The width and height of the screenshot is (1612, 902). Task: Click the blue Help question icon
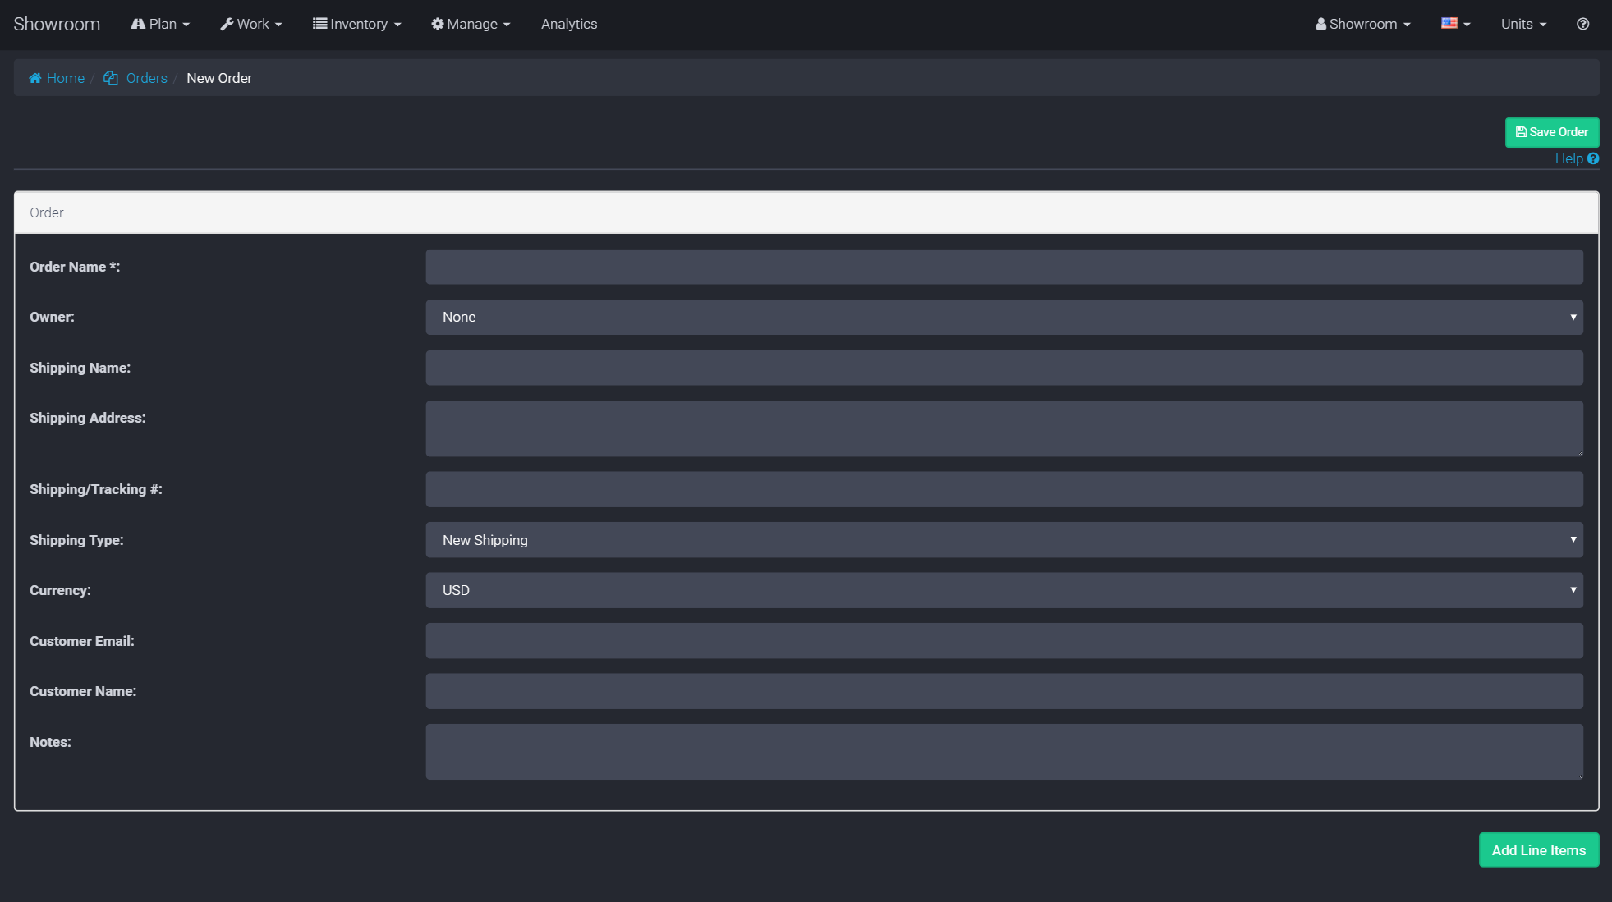tap(1593, 158)
